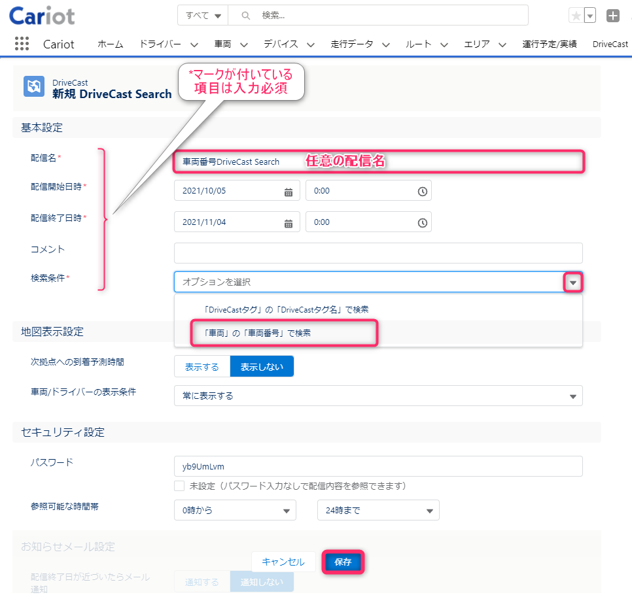Open calendar picker for 配信終了日時
632x597 pixels.
289,223
